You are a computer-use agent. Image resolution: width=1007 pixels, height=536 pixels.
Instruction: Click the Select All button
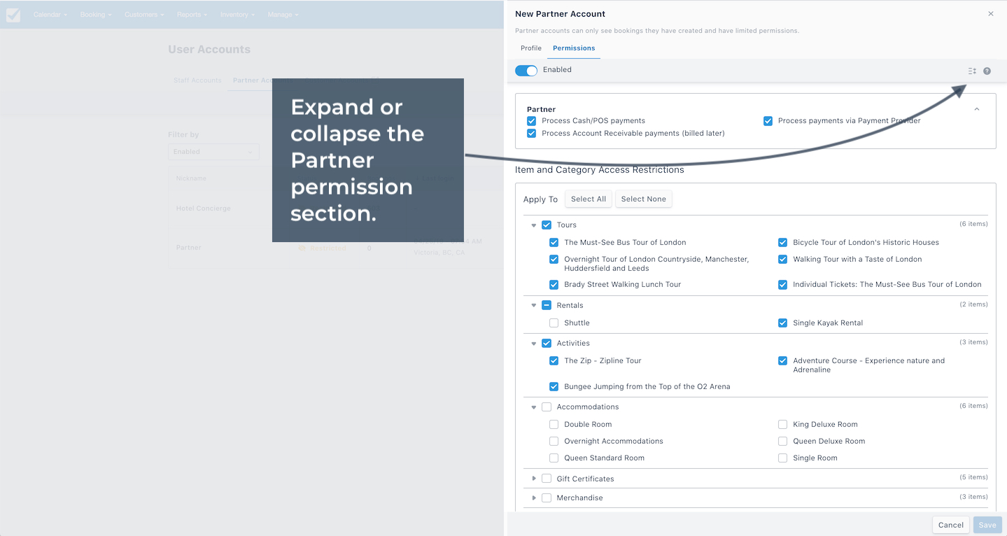pos(589,199)
